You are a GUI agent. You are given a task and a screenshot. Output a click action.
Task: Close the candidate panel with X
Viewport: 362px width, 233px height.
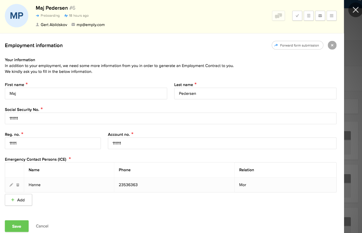[x=355, y=10]
